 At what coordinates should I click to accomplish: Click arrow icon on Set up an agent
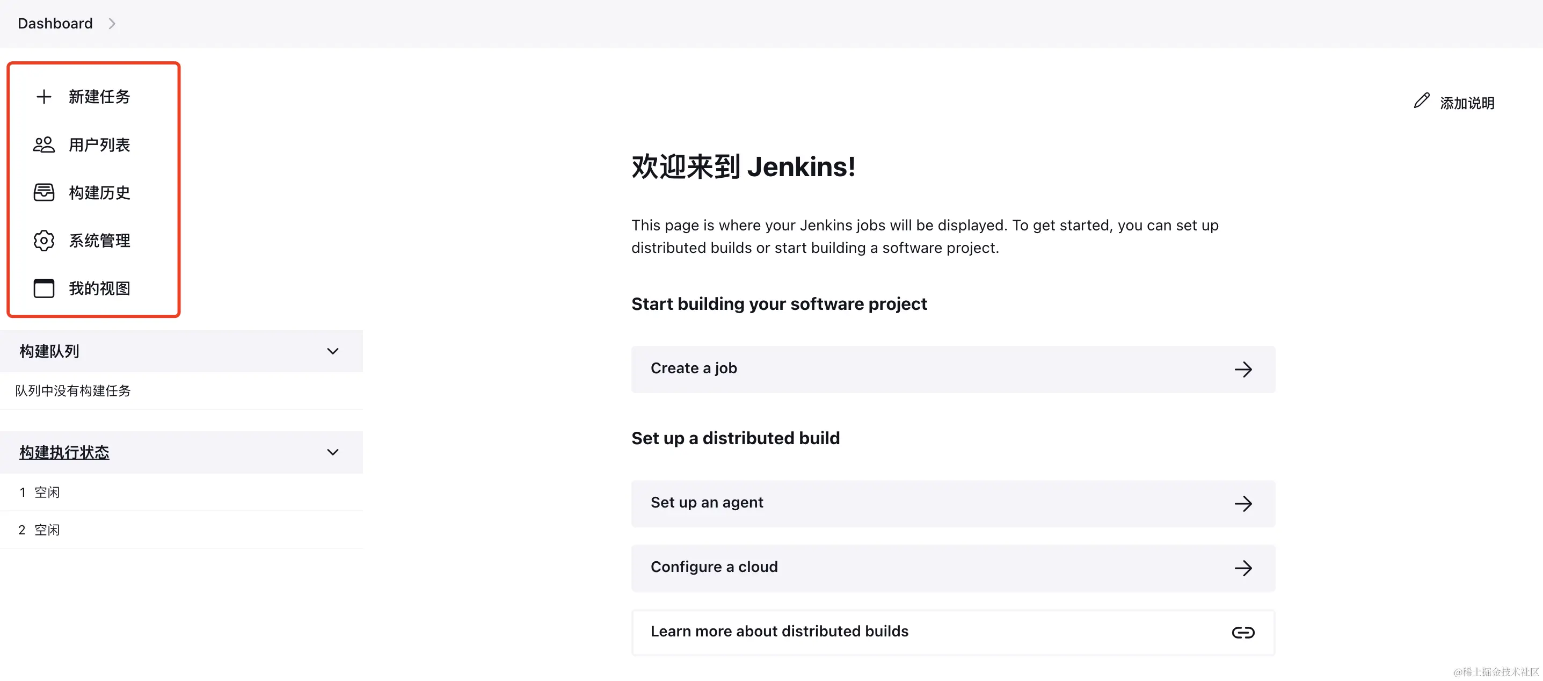tap(1243, 504)
